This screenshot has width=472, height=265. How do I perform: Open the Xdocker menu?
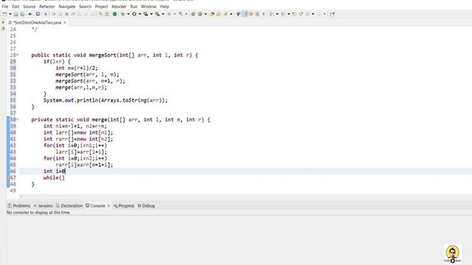(x=119, y=7)
